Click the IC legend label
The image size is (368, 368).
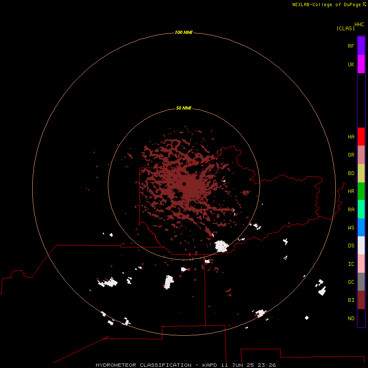351,264
